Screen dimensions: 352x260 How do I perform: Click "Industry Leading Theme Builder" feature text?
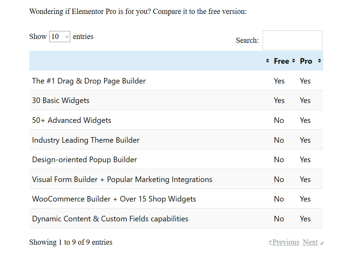[86, 140]
